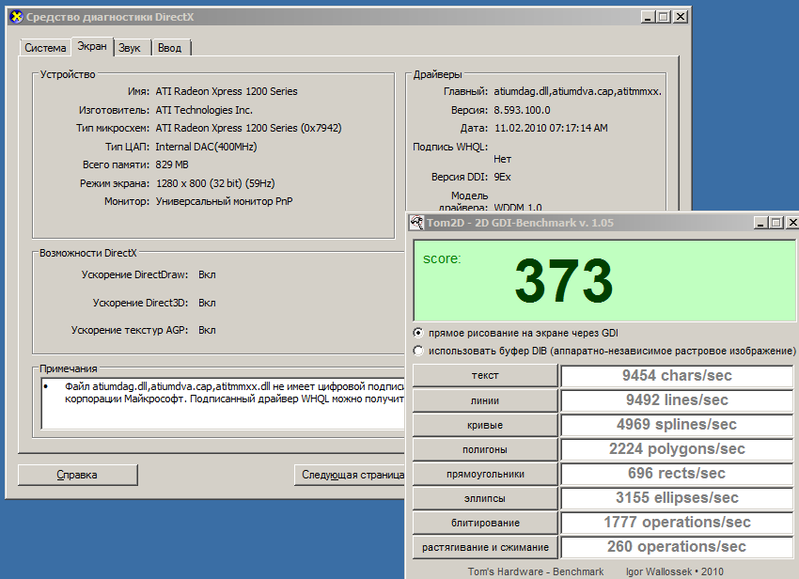
Task: Open the Звук tab
Action: (x=130, y=48)
